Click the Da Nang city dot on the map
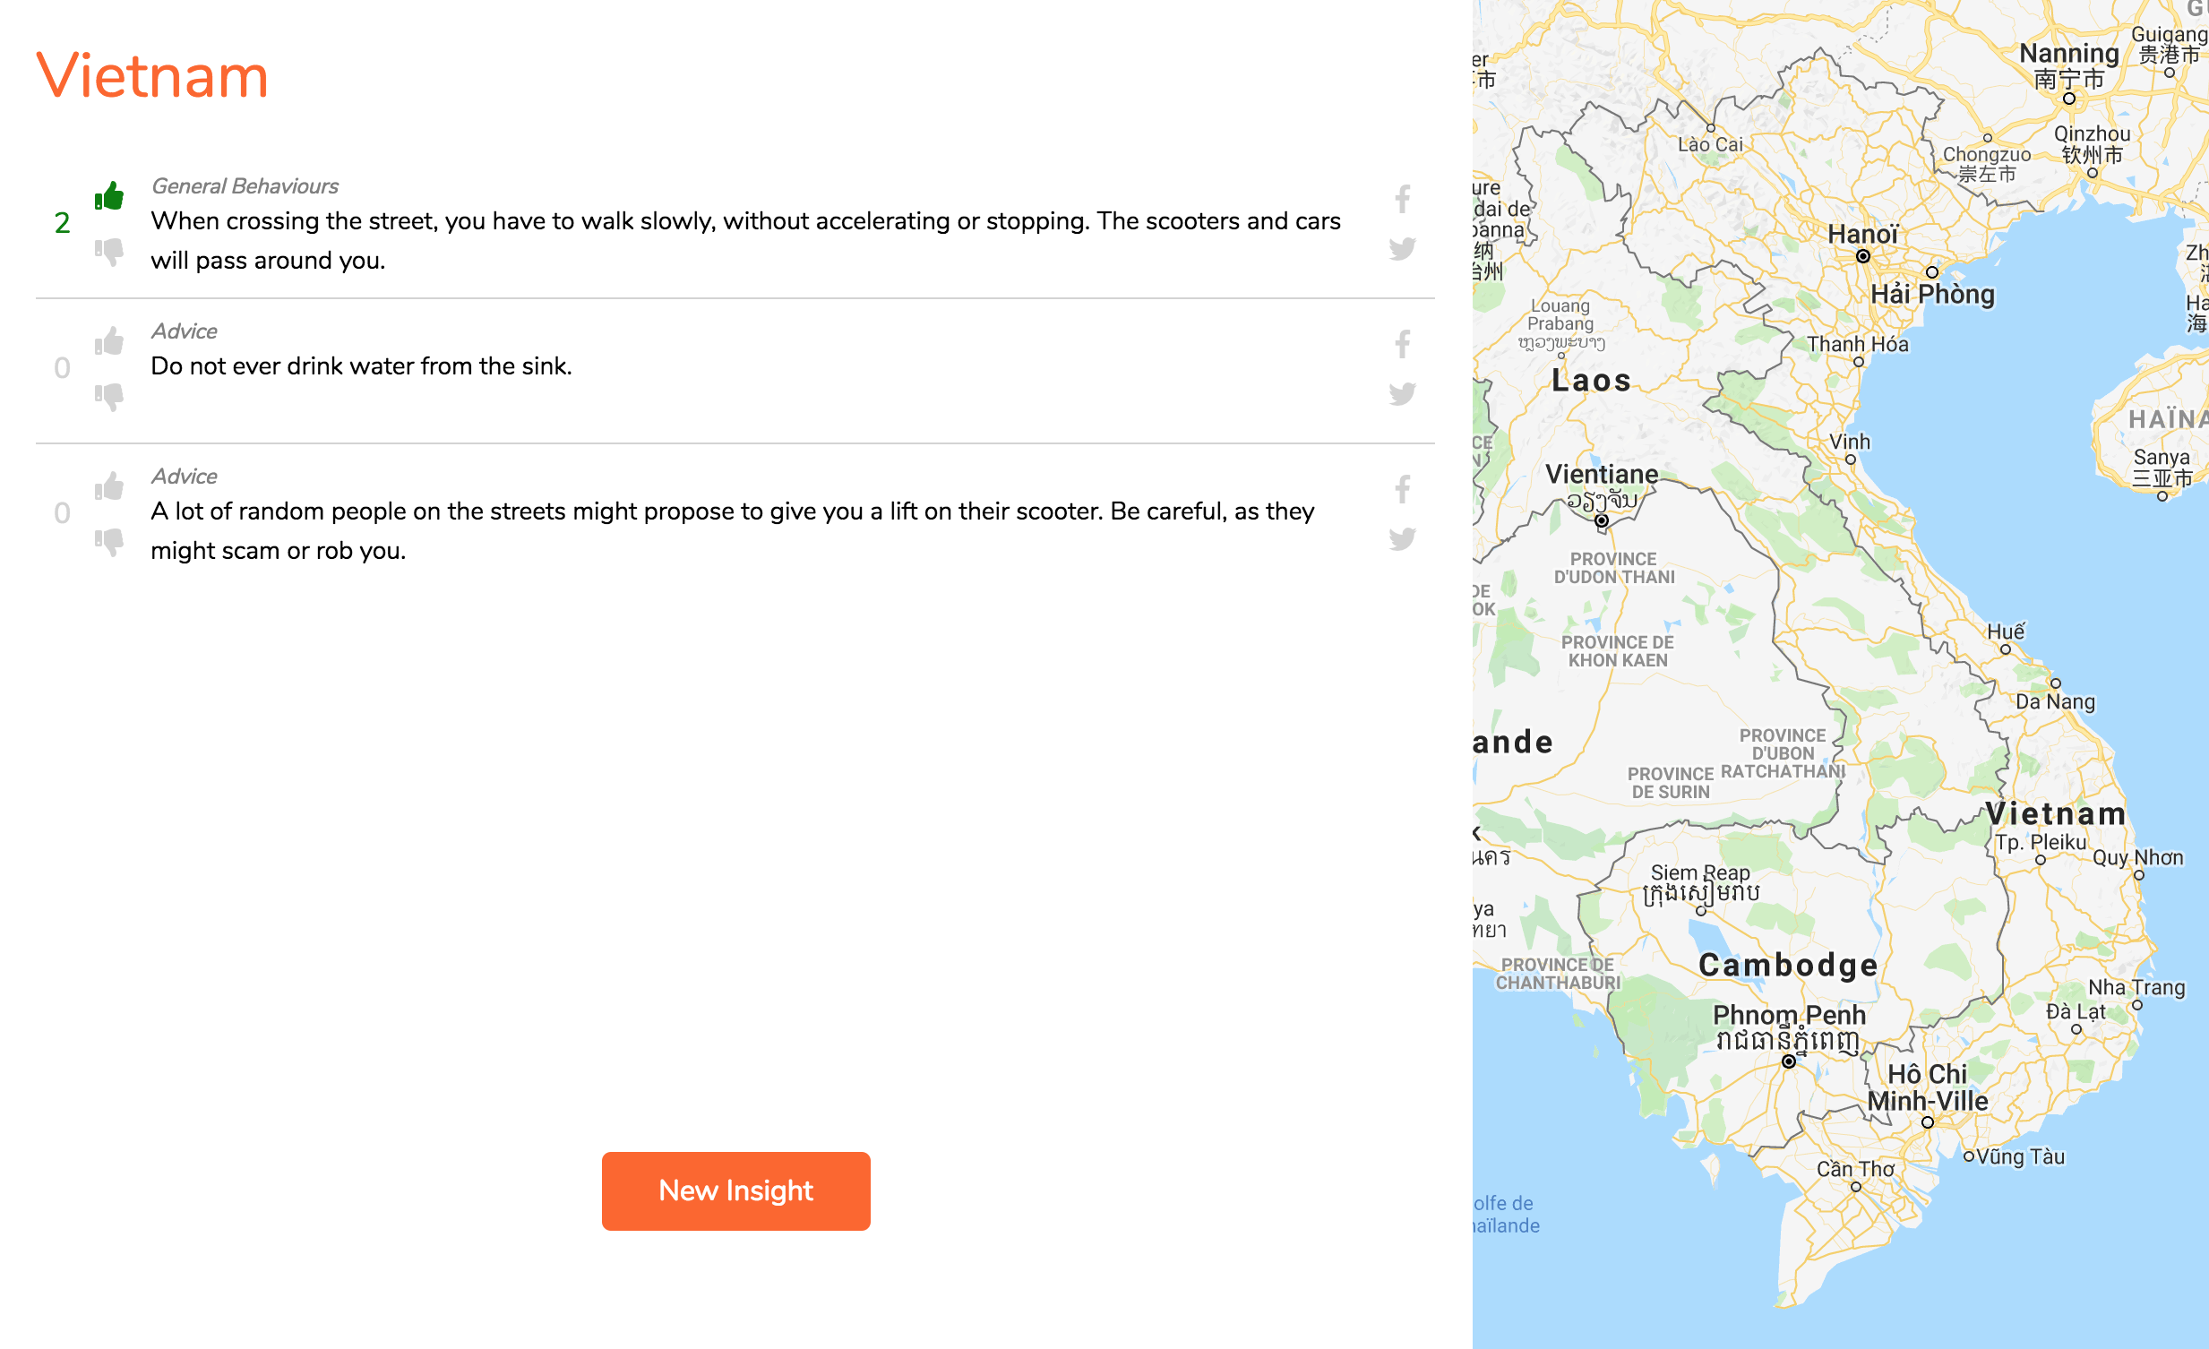This screenshot has width=2209, height=1349. click(x=2057, y=686)
